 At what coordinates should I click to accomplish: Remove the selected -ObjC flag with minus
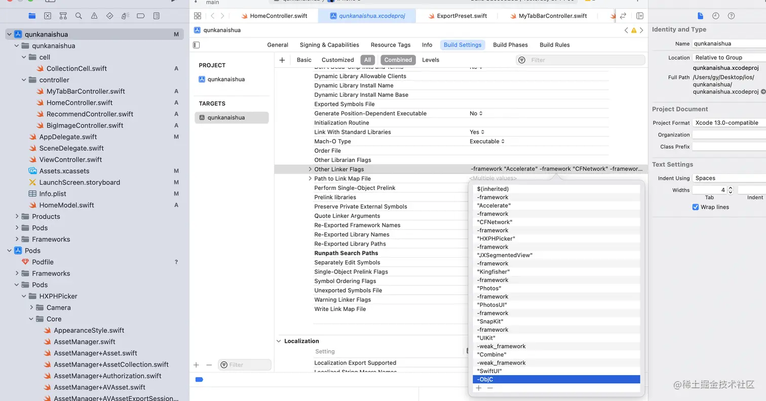pyautogui.click(x=490, y=388)
